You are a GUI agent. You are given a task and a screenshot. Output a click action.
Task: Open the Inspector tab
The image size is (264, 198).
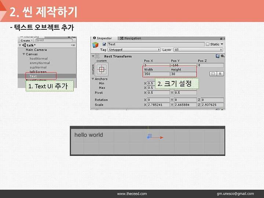pos(103,38)
